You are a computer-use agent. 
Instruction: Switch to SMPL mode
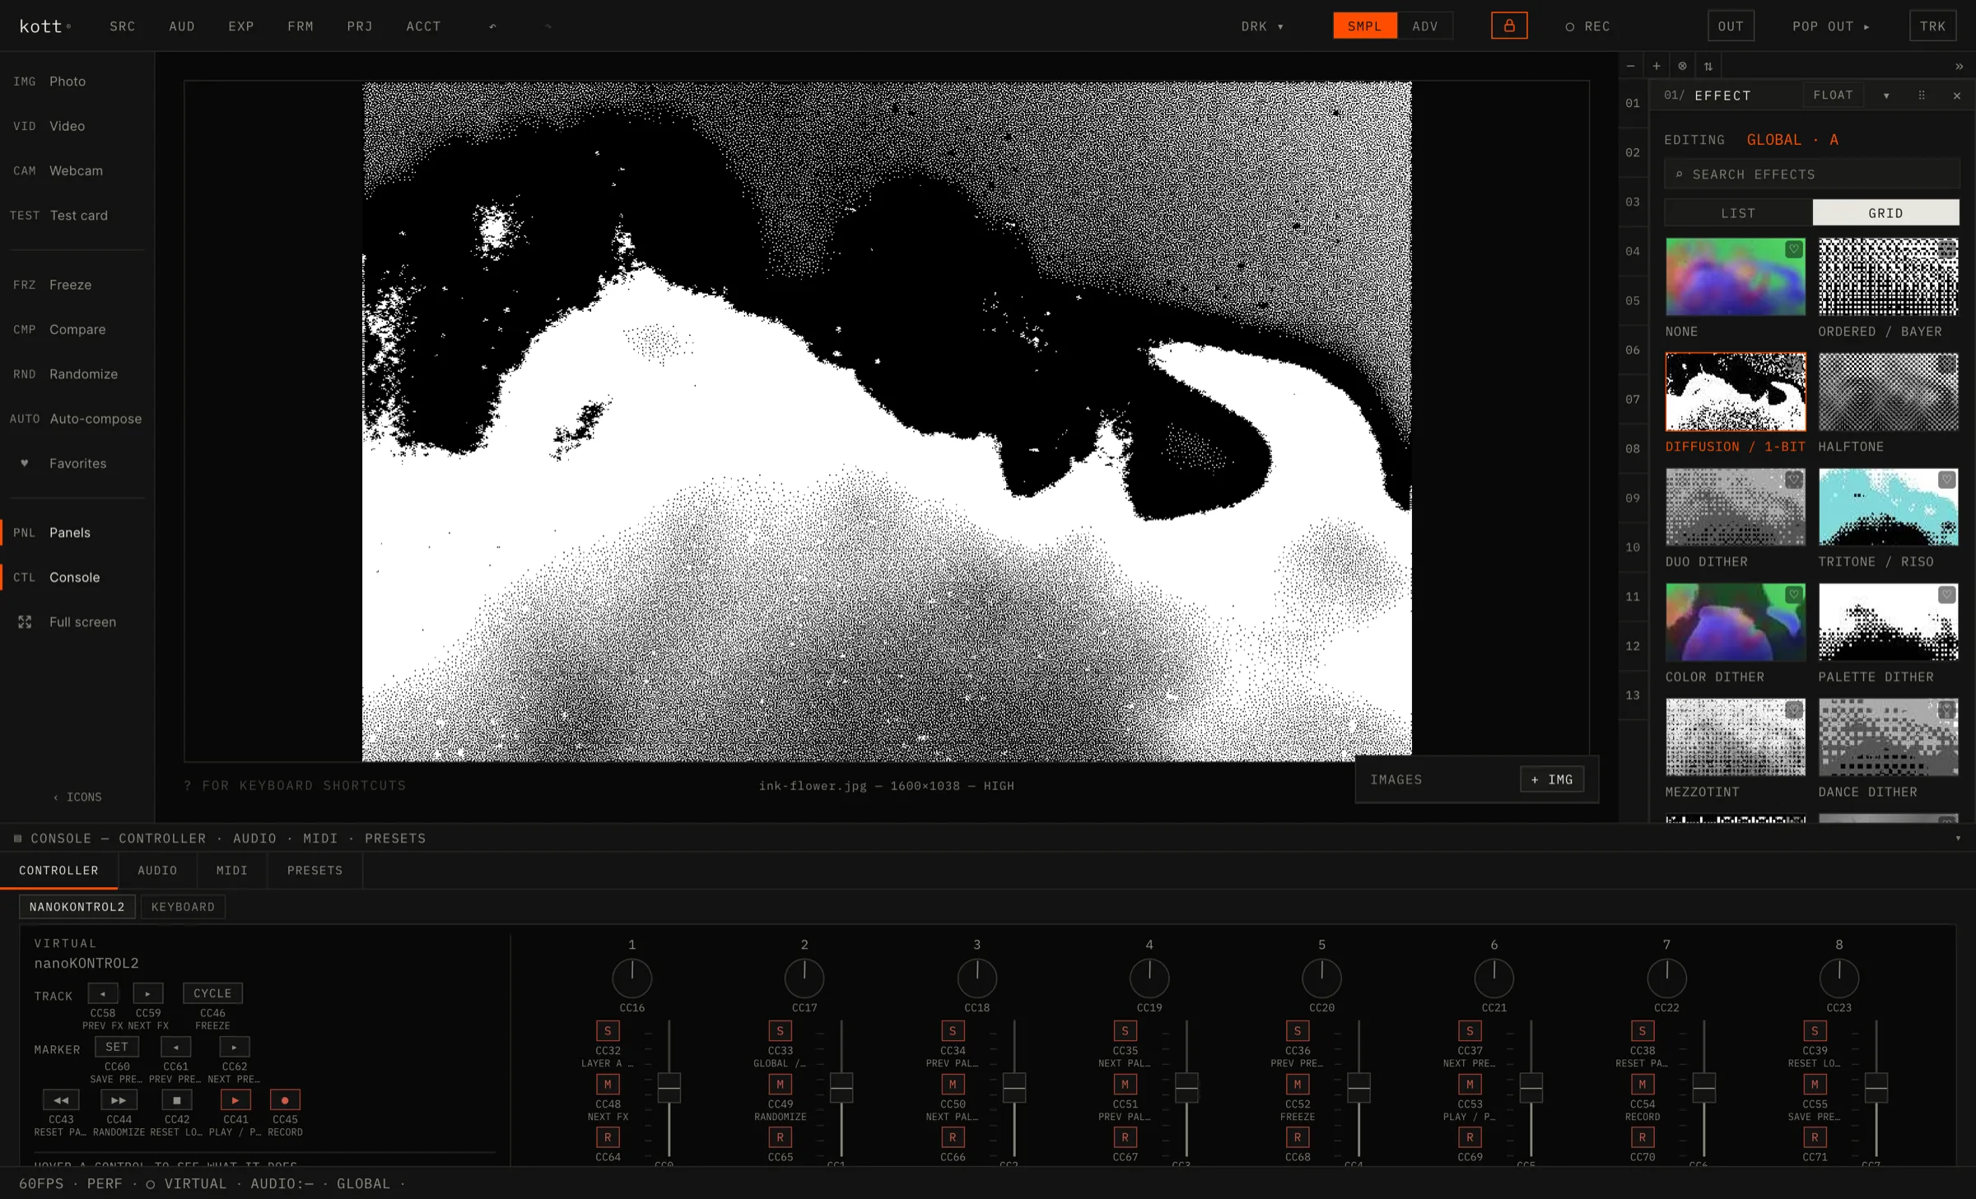(x=1365, y=26)
